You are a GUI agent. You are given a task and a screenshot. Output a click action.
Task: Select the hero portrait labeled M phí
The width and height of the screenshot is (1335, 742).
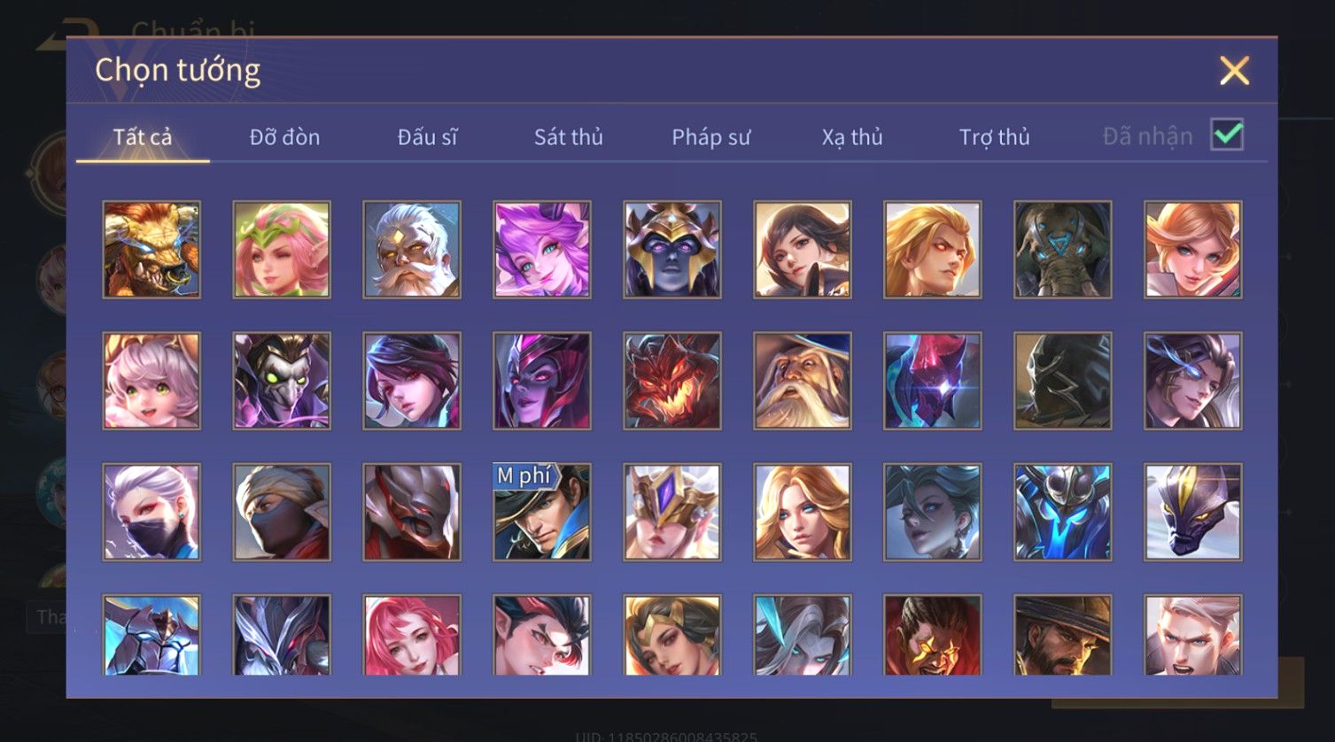coord(542,512)
